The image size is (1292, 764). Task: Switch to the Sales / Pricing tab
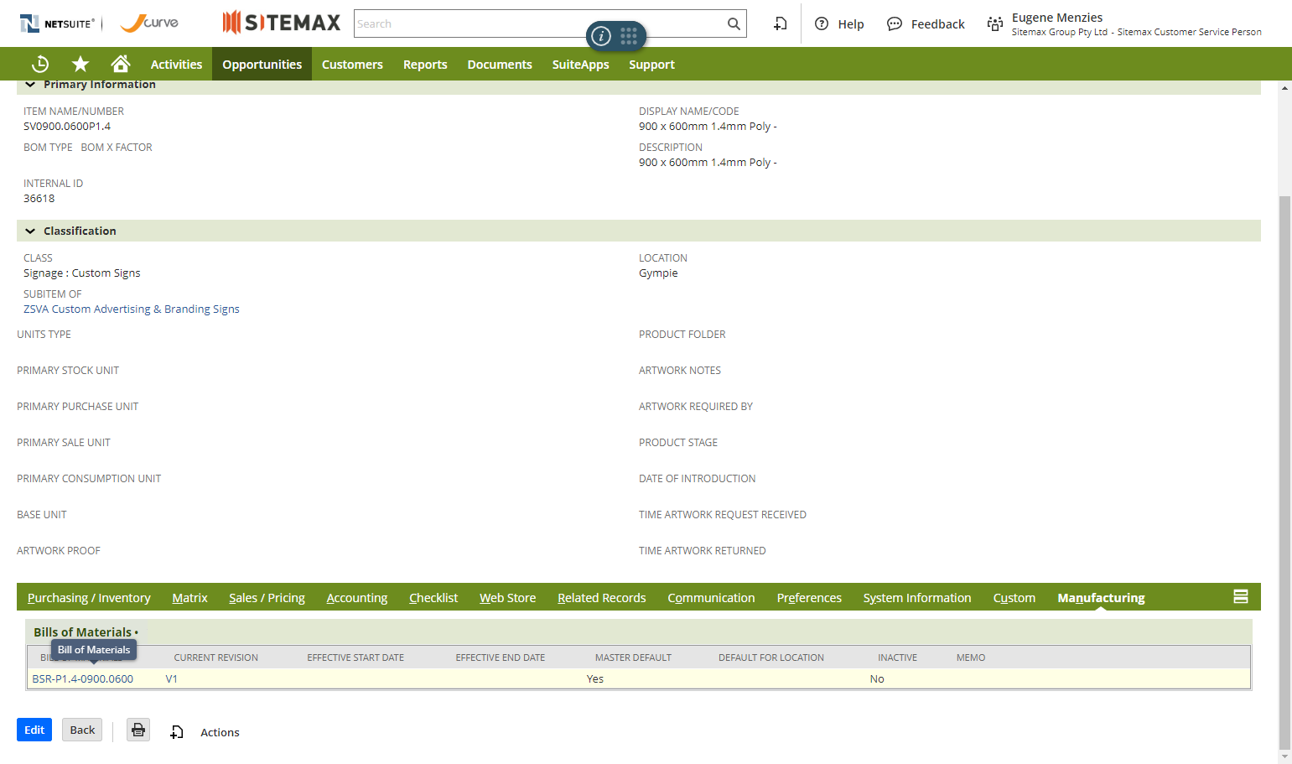point(267,597)
